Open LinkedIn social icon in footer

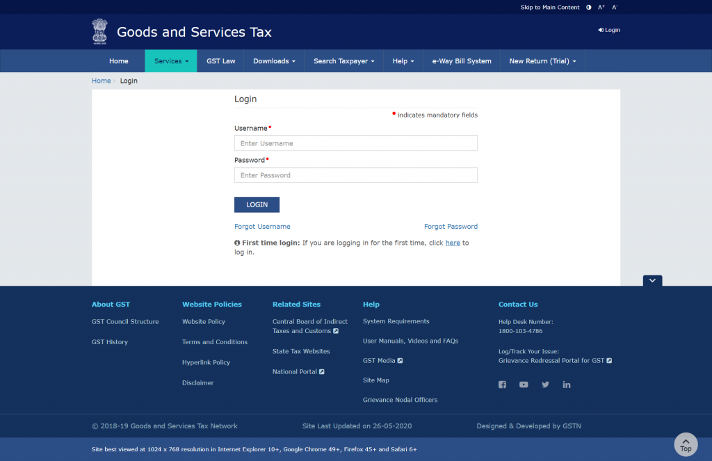pos(567,385)
